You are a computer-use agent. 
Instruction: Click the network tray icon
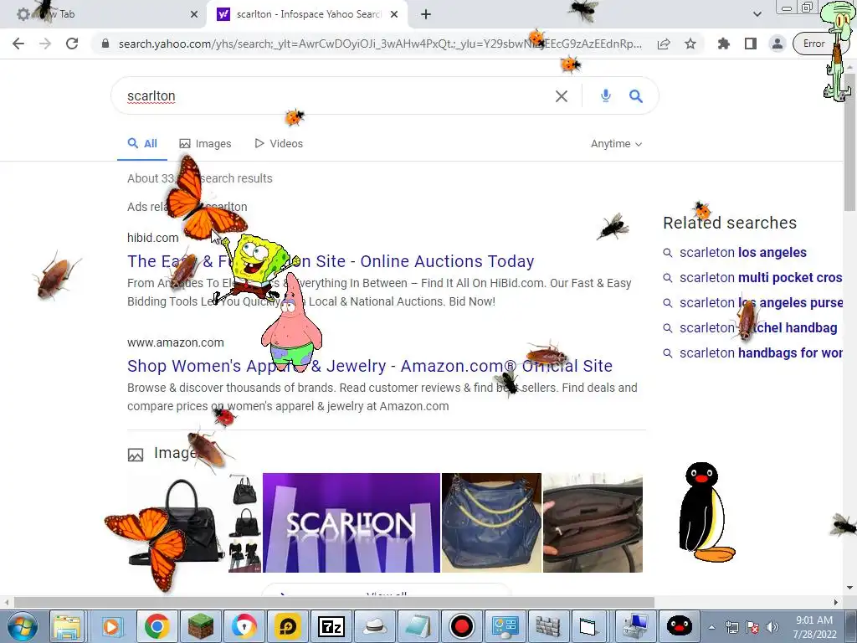[731, 627]
